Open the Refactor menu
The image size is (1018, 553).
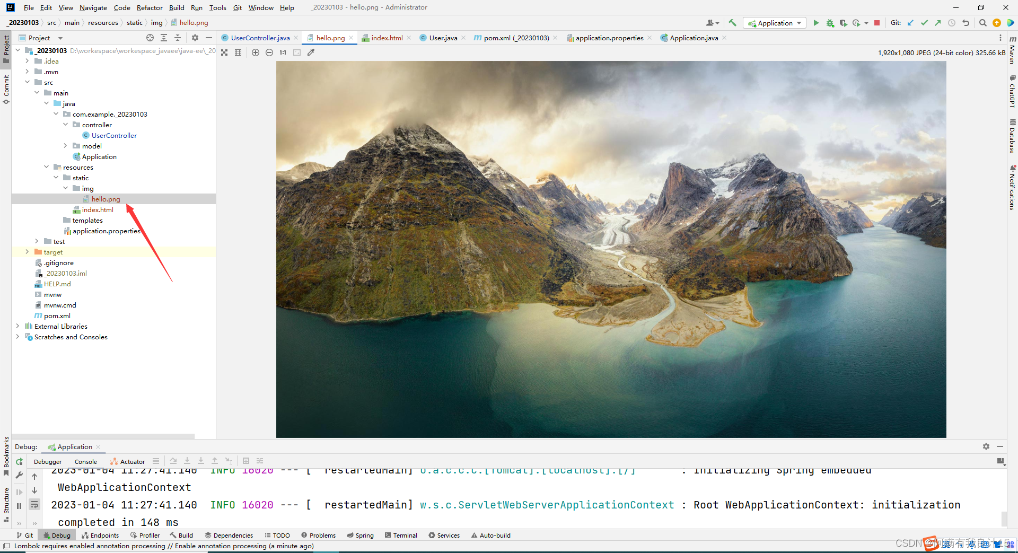coord(150,7)
